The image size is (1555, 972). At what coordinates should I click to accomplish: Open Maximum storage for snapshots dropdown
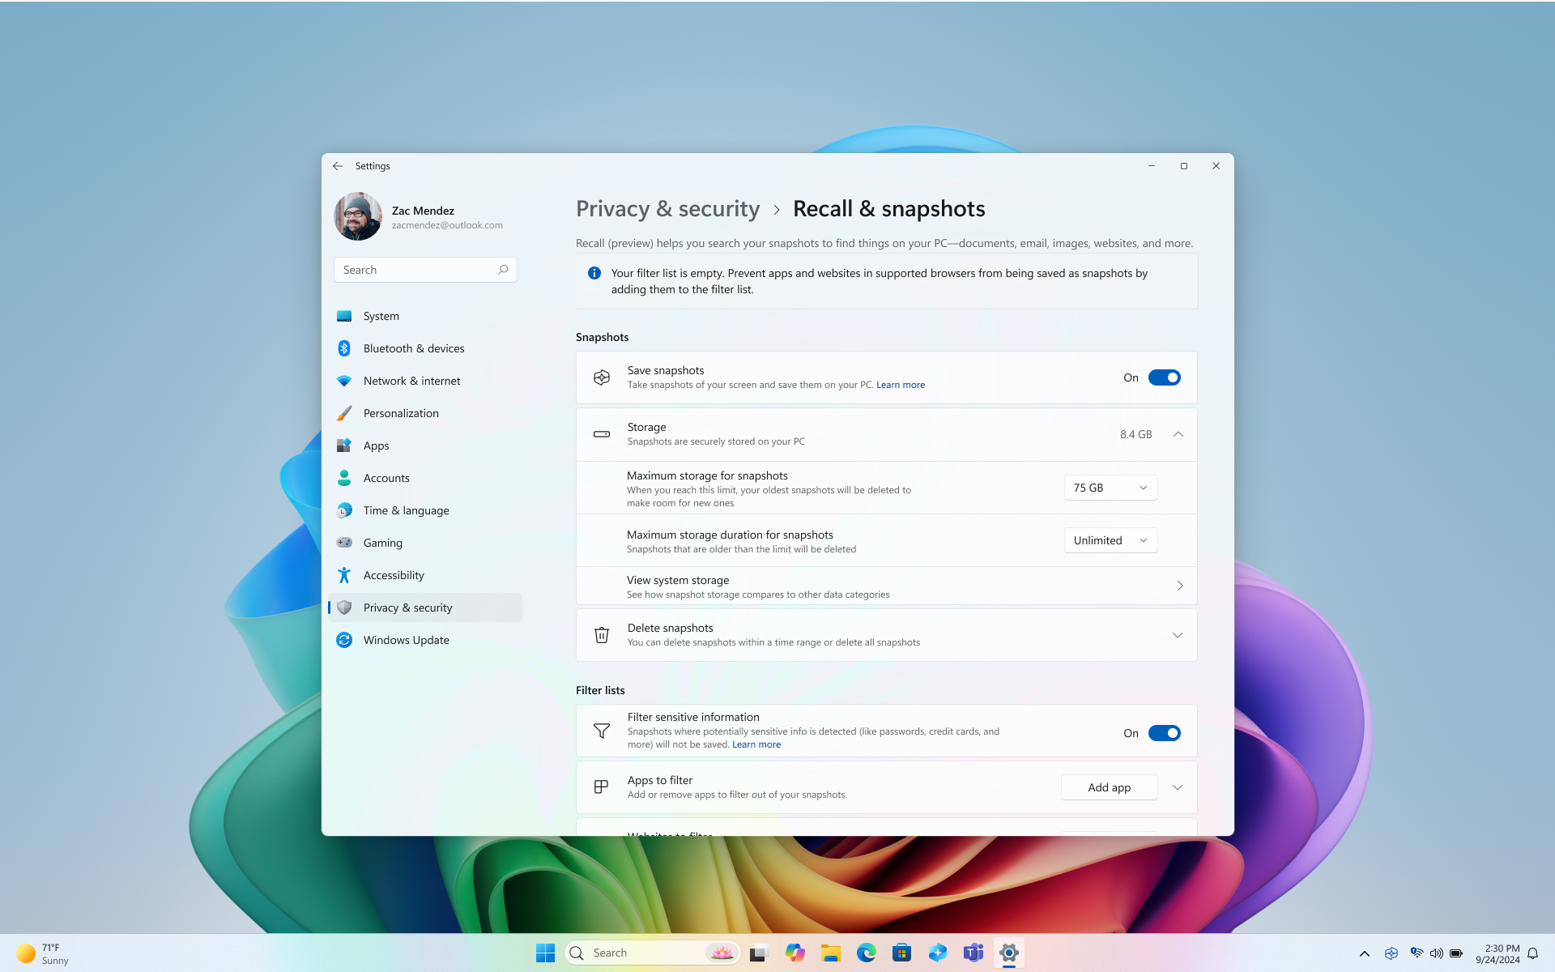point(1108,487)
